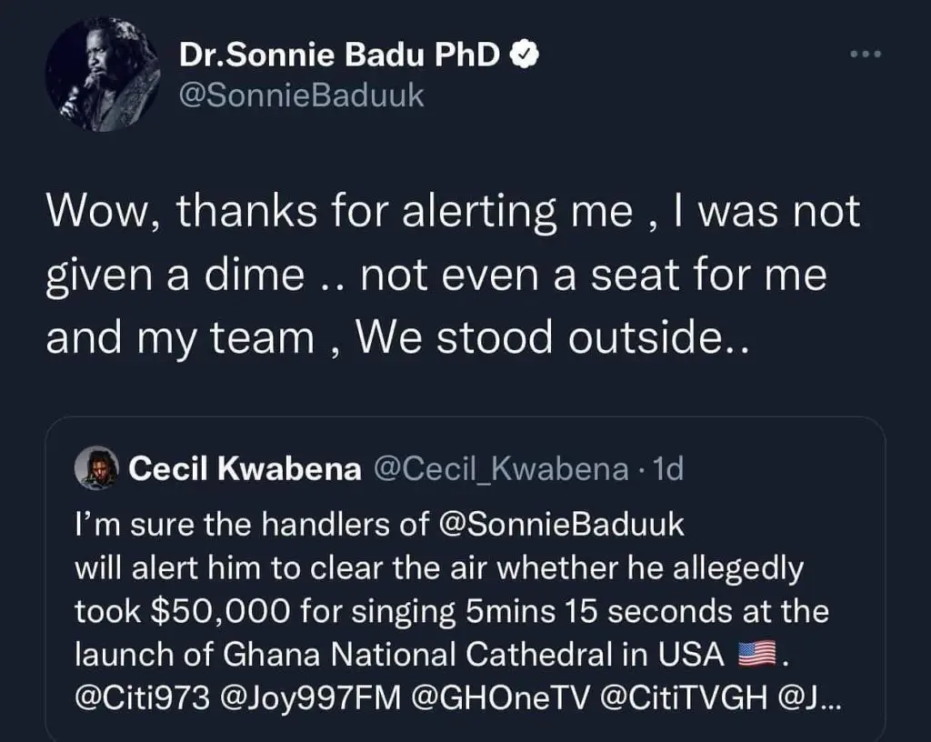931x742 pixels.
Task: Open the @GHOneTV mention
Action: point(501,697)
